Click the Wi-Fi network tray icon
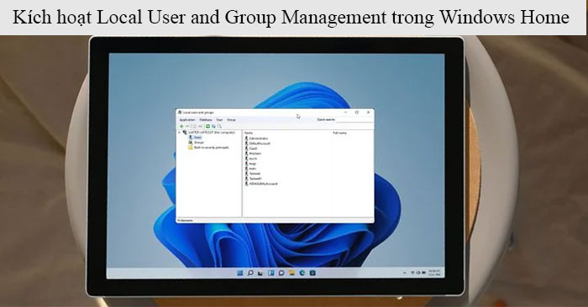 point(413,273)
